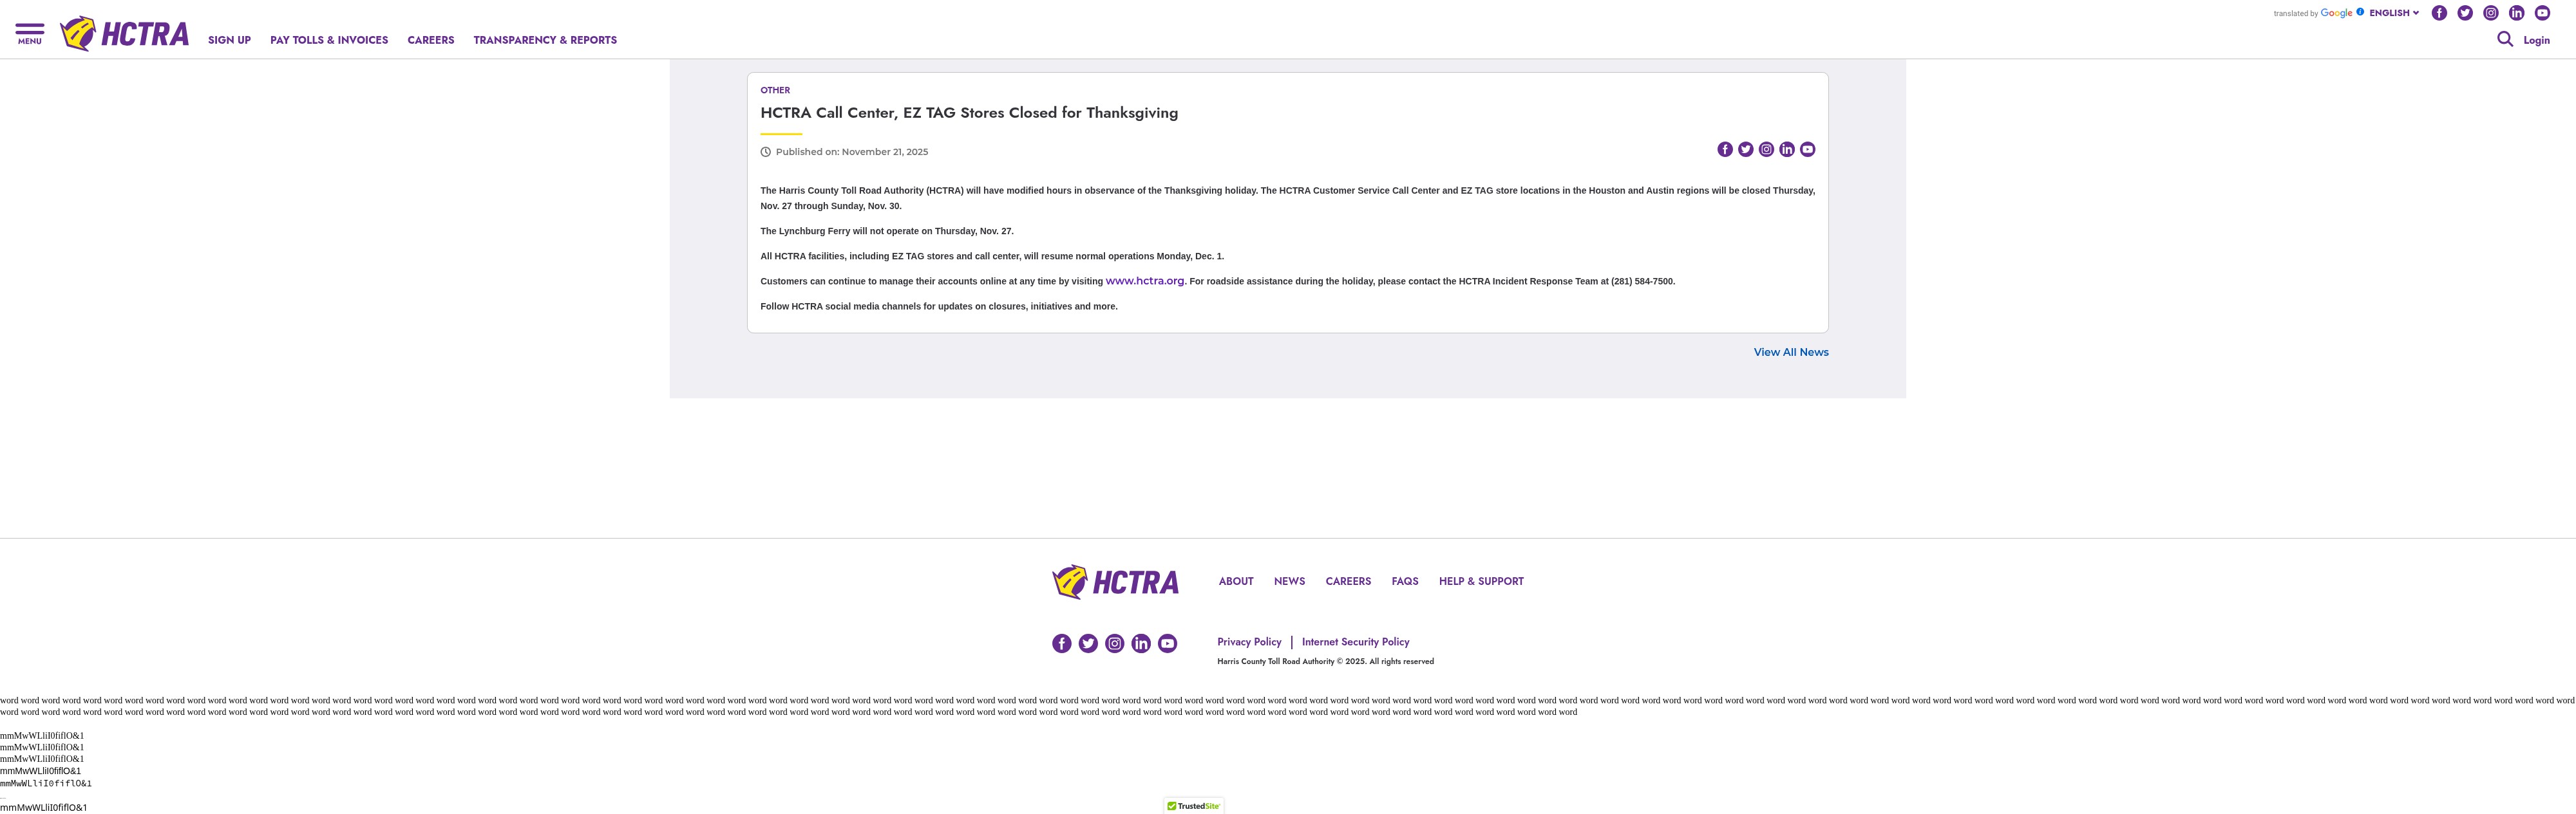Open YouTube icon in top header
Screen dimensions: 2576x814
click(x=2542, y=13)
